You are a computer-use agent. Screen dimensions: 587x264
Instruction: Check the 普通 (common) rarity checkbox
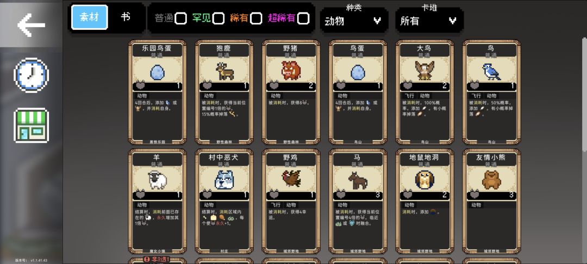pos(181,18)
